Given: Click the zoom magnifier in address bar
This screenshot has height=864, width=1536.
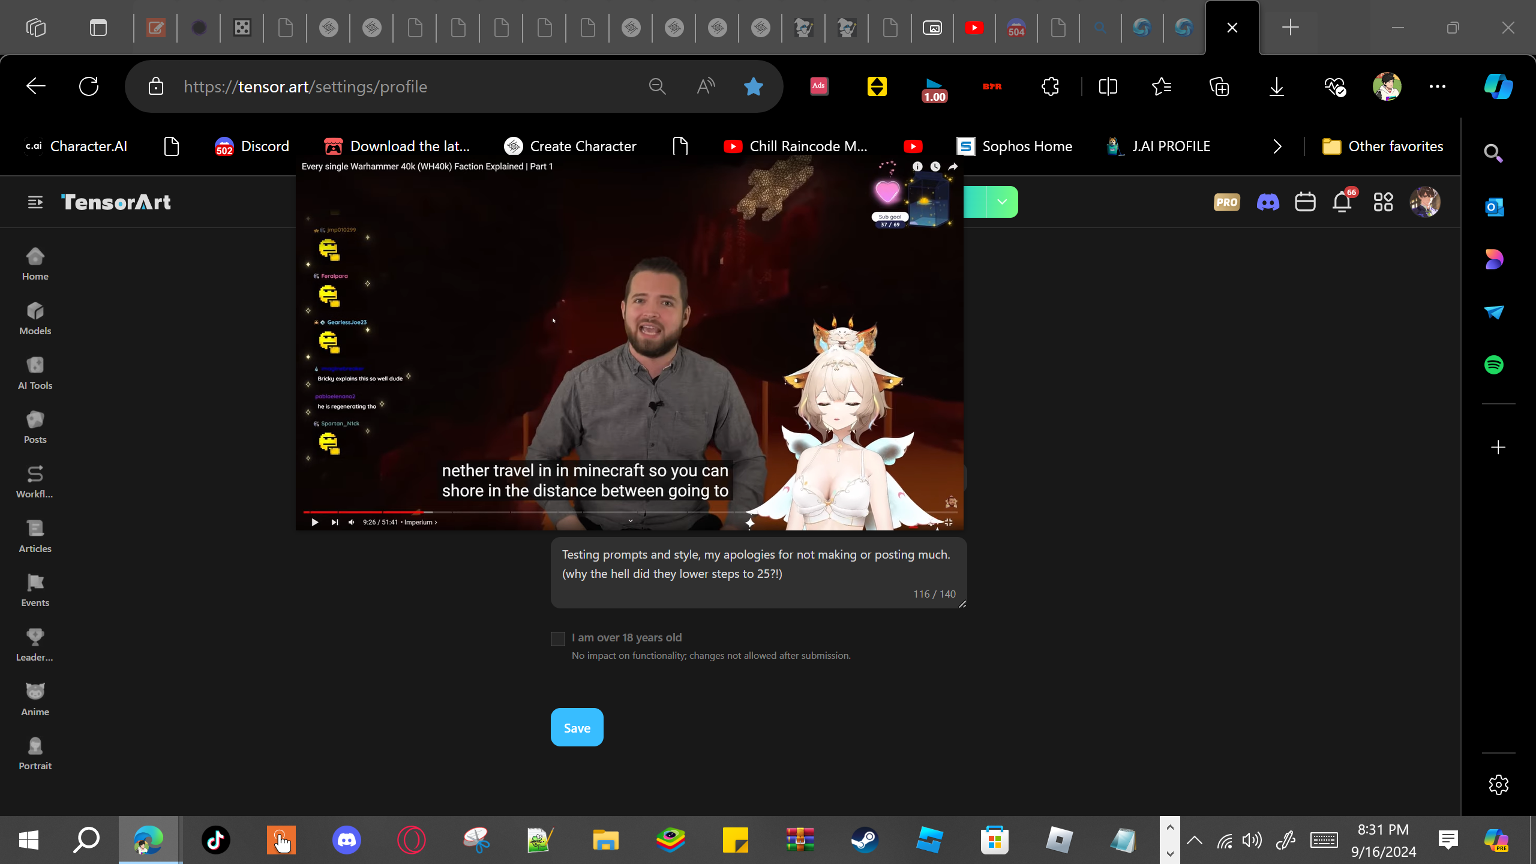Looking at the screenshot, I should (x=657, y=86).
